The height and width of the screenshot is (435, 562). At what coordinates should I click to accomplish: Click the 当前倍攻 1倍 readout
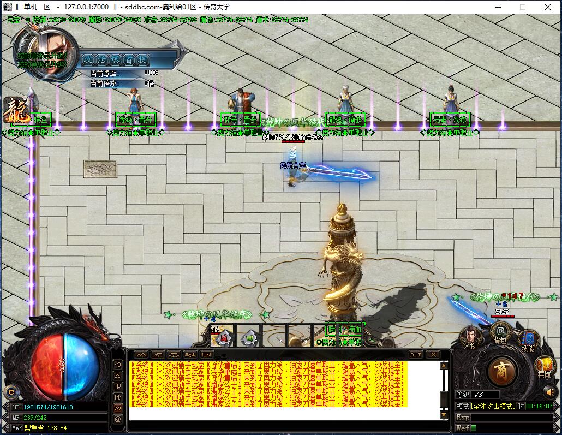click(x=122, y=84)
